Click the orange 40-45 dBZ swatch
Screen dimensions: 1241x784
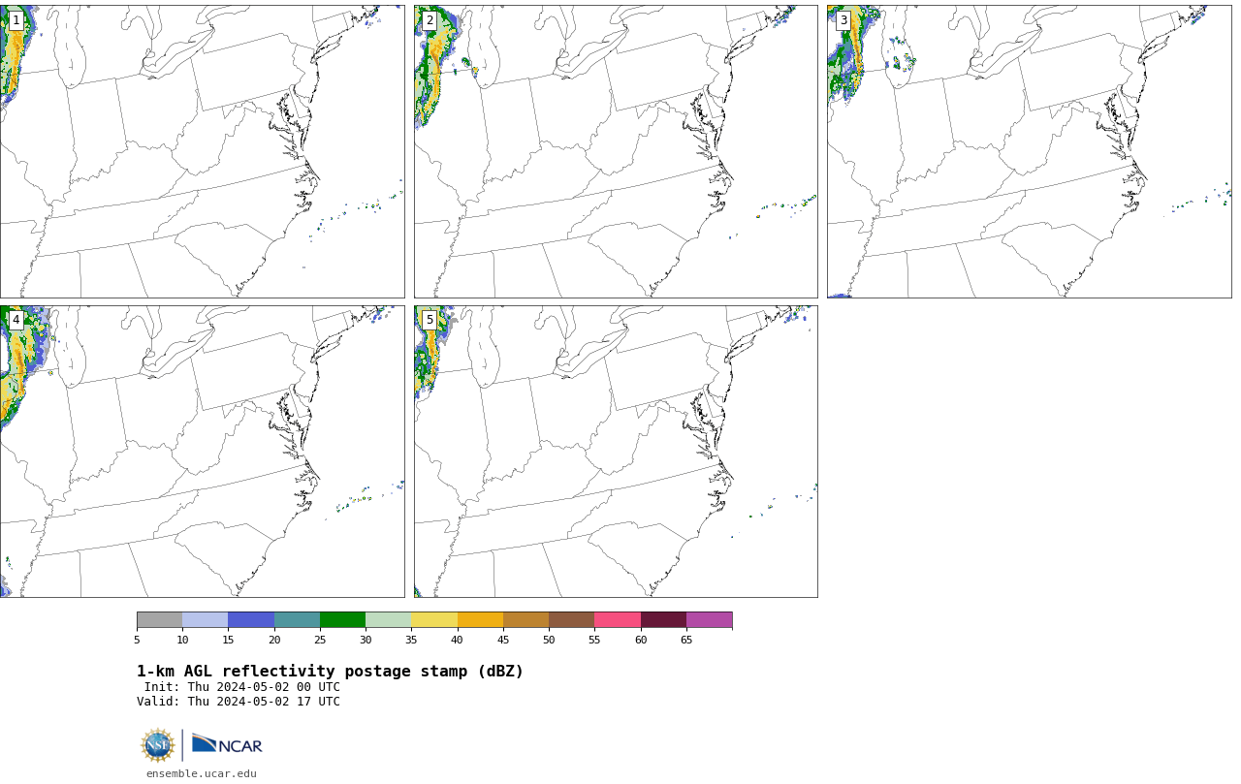[480, 620]
